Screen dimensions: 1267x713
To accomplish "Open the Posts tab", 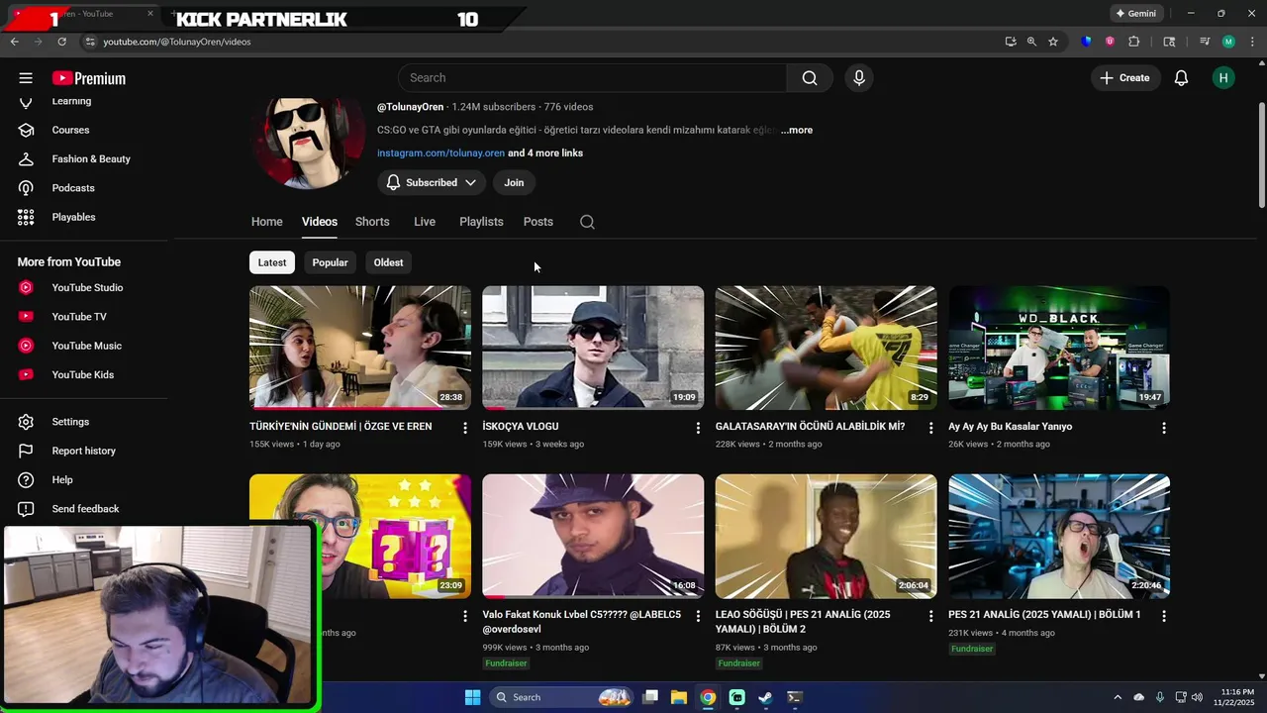I will pos(538,222).
